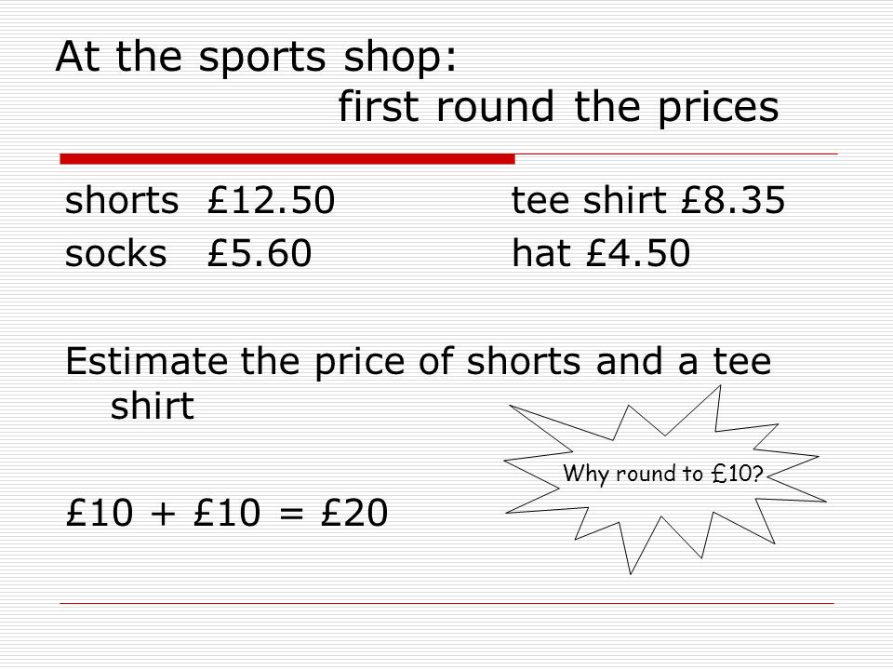
Task: Select the tee shirt £8.35 entry
Action: [x=648, y=200]
